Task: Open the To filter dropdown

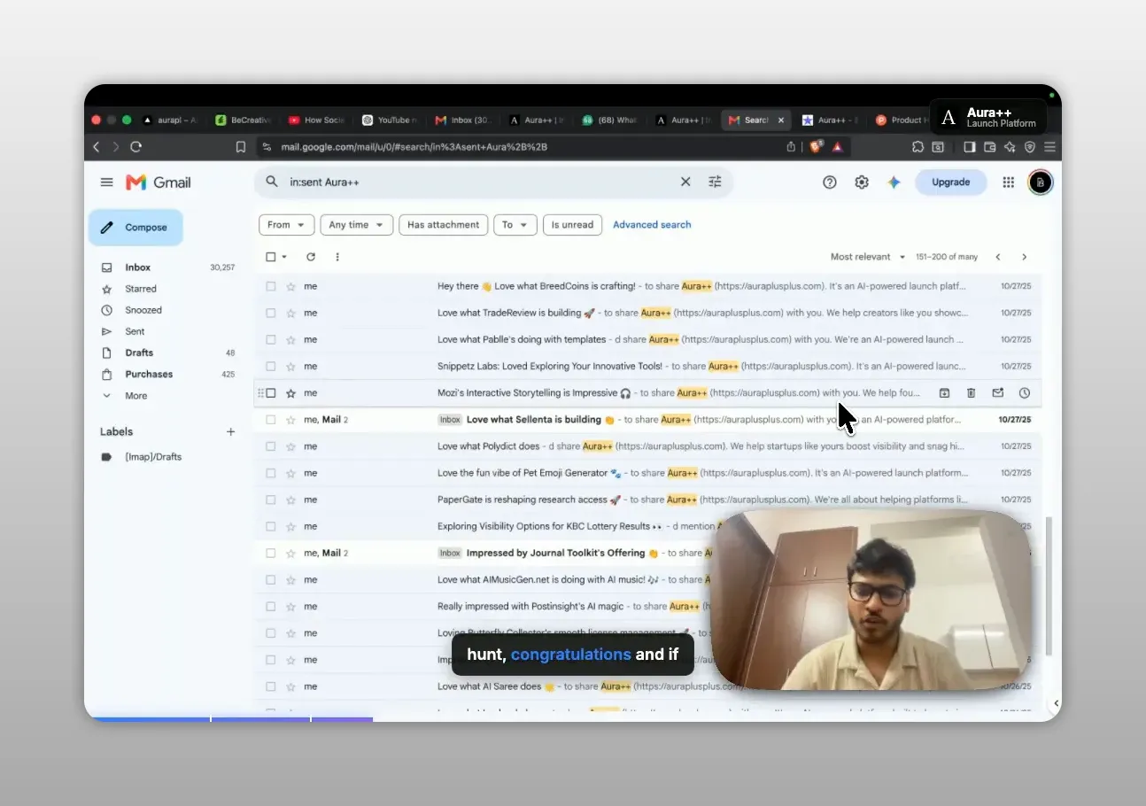Action: [x=515, y=225]
